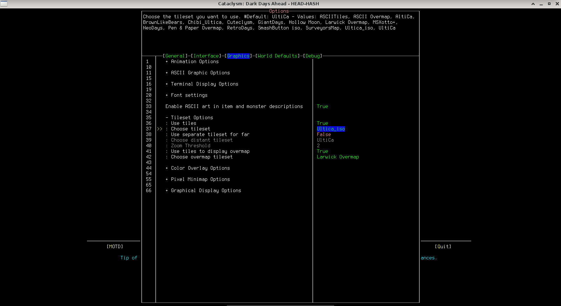Open the MOTD menu entry
This screenshot has width=561, height=306.
pos(115,247)
